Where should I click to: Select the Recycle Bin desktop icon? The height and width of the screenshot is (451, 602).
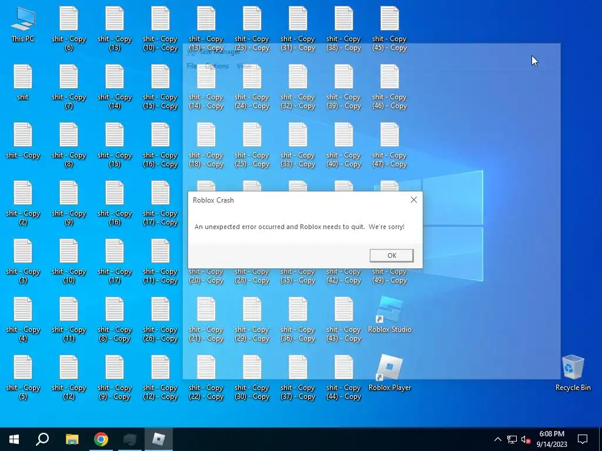click(573, 373)
